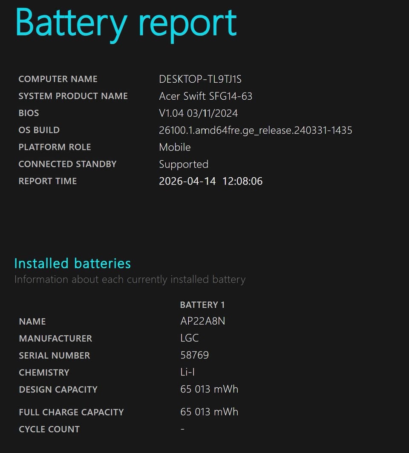Click the report time 2026-04-14 12:08:06
The height and width of the screenshot is (453, 409).
210,181
